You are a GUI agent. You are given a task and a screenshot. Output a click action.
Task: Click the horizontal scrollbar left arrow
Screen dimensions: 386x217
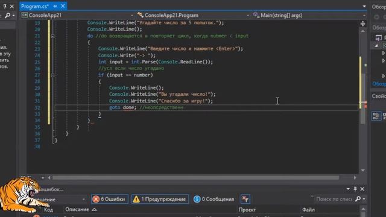point(49,178)
